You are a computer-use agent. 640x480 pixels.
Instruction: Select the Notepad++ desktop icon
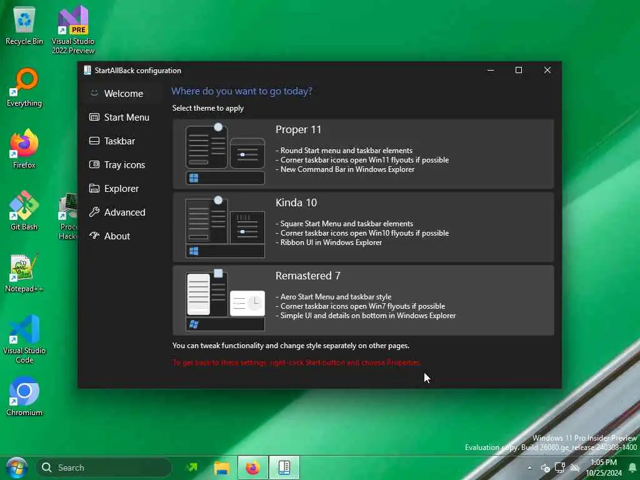coord(24,272)
